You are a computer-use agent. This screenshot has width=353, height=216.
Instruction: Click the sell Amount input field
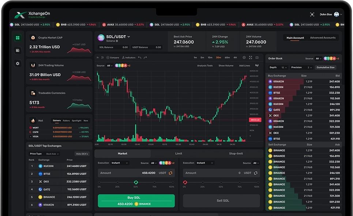click(221, 173)
